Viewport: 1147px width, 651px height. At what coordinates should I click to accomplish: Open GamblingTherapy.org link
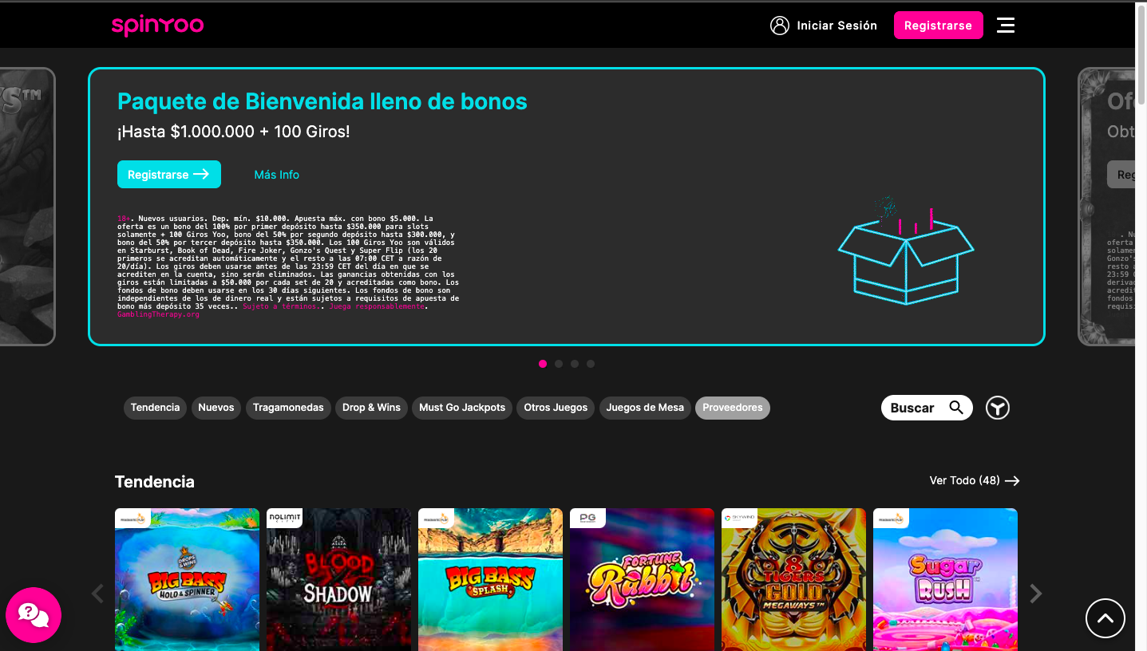158,314
